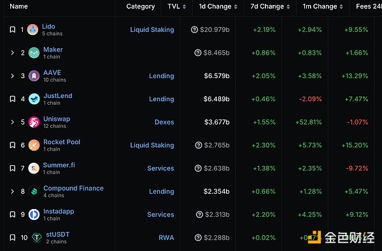Click the question mark beside Lido TVL
Viewport: 382px width, 251px height.
click(x=194, y=30)
